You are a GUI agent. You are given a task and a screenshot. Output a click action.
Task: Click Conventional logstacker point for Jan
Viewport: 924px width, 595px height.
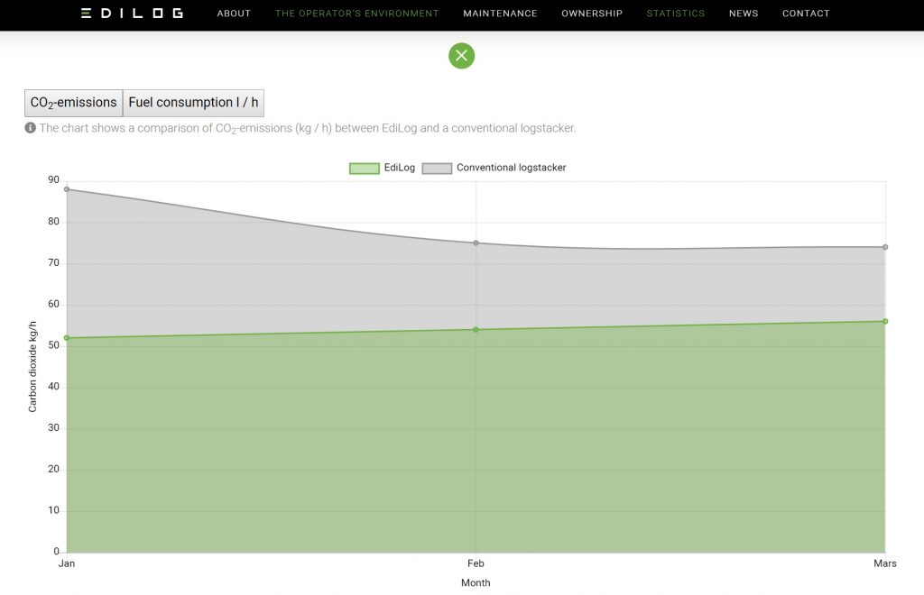tap(67, 189)
